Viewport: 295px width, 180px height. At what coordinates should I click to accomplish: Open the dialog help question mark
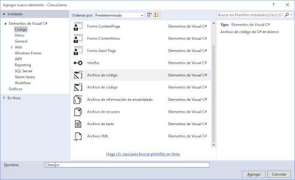tap(273, 5)
